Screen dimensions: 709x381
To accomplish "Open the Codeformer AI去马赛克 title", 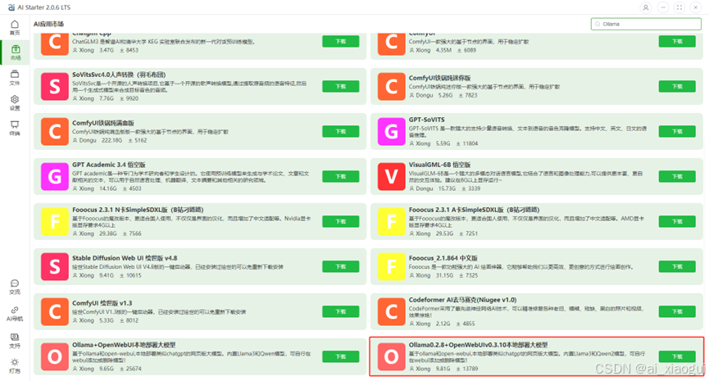I will [x=462, y=300].
